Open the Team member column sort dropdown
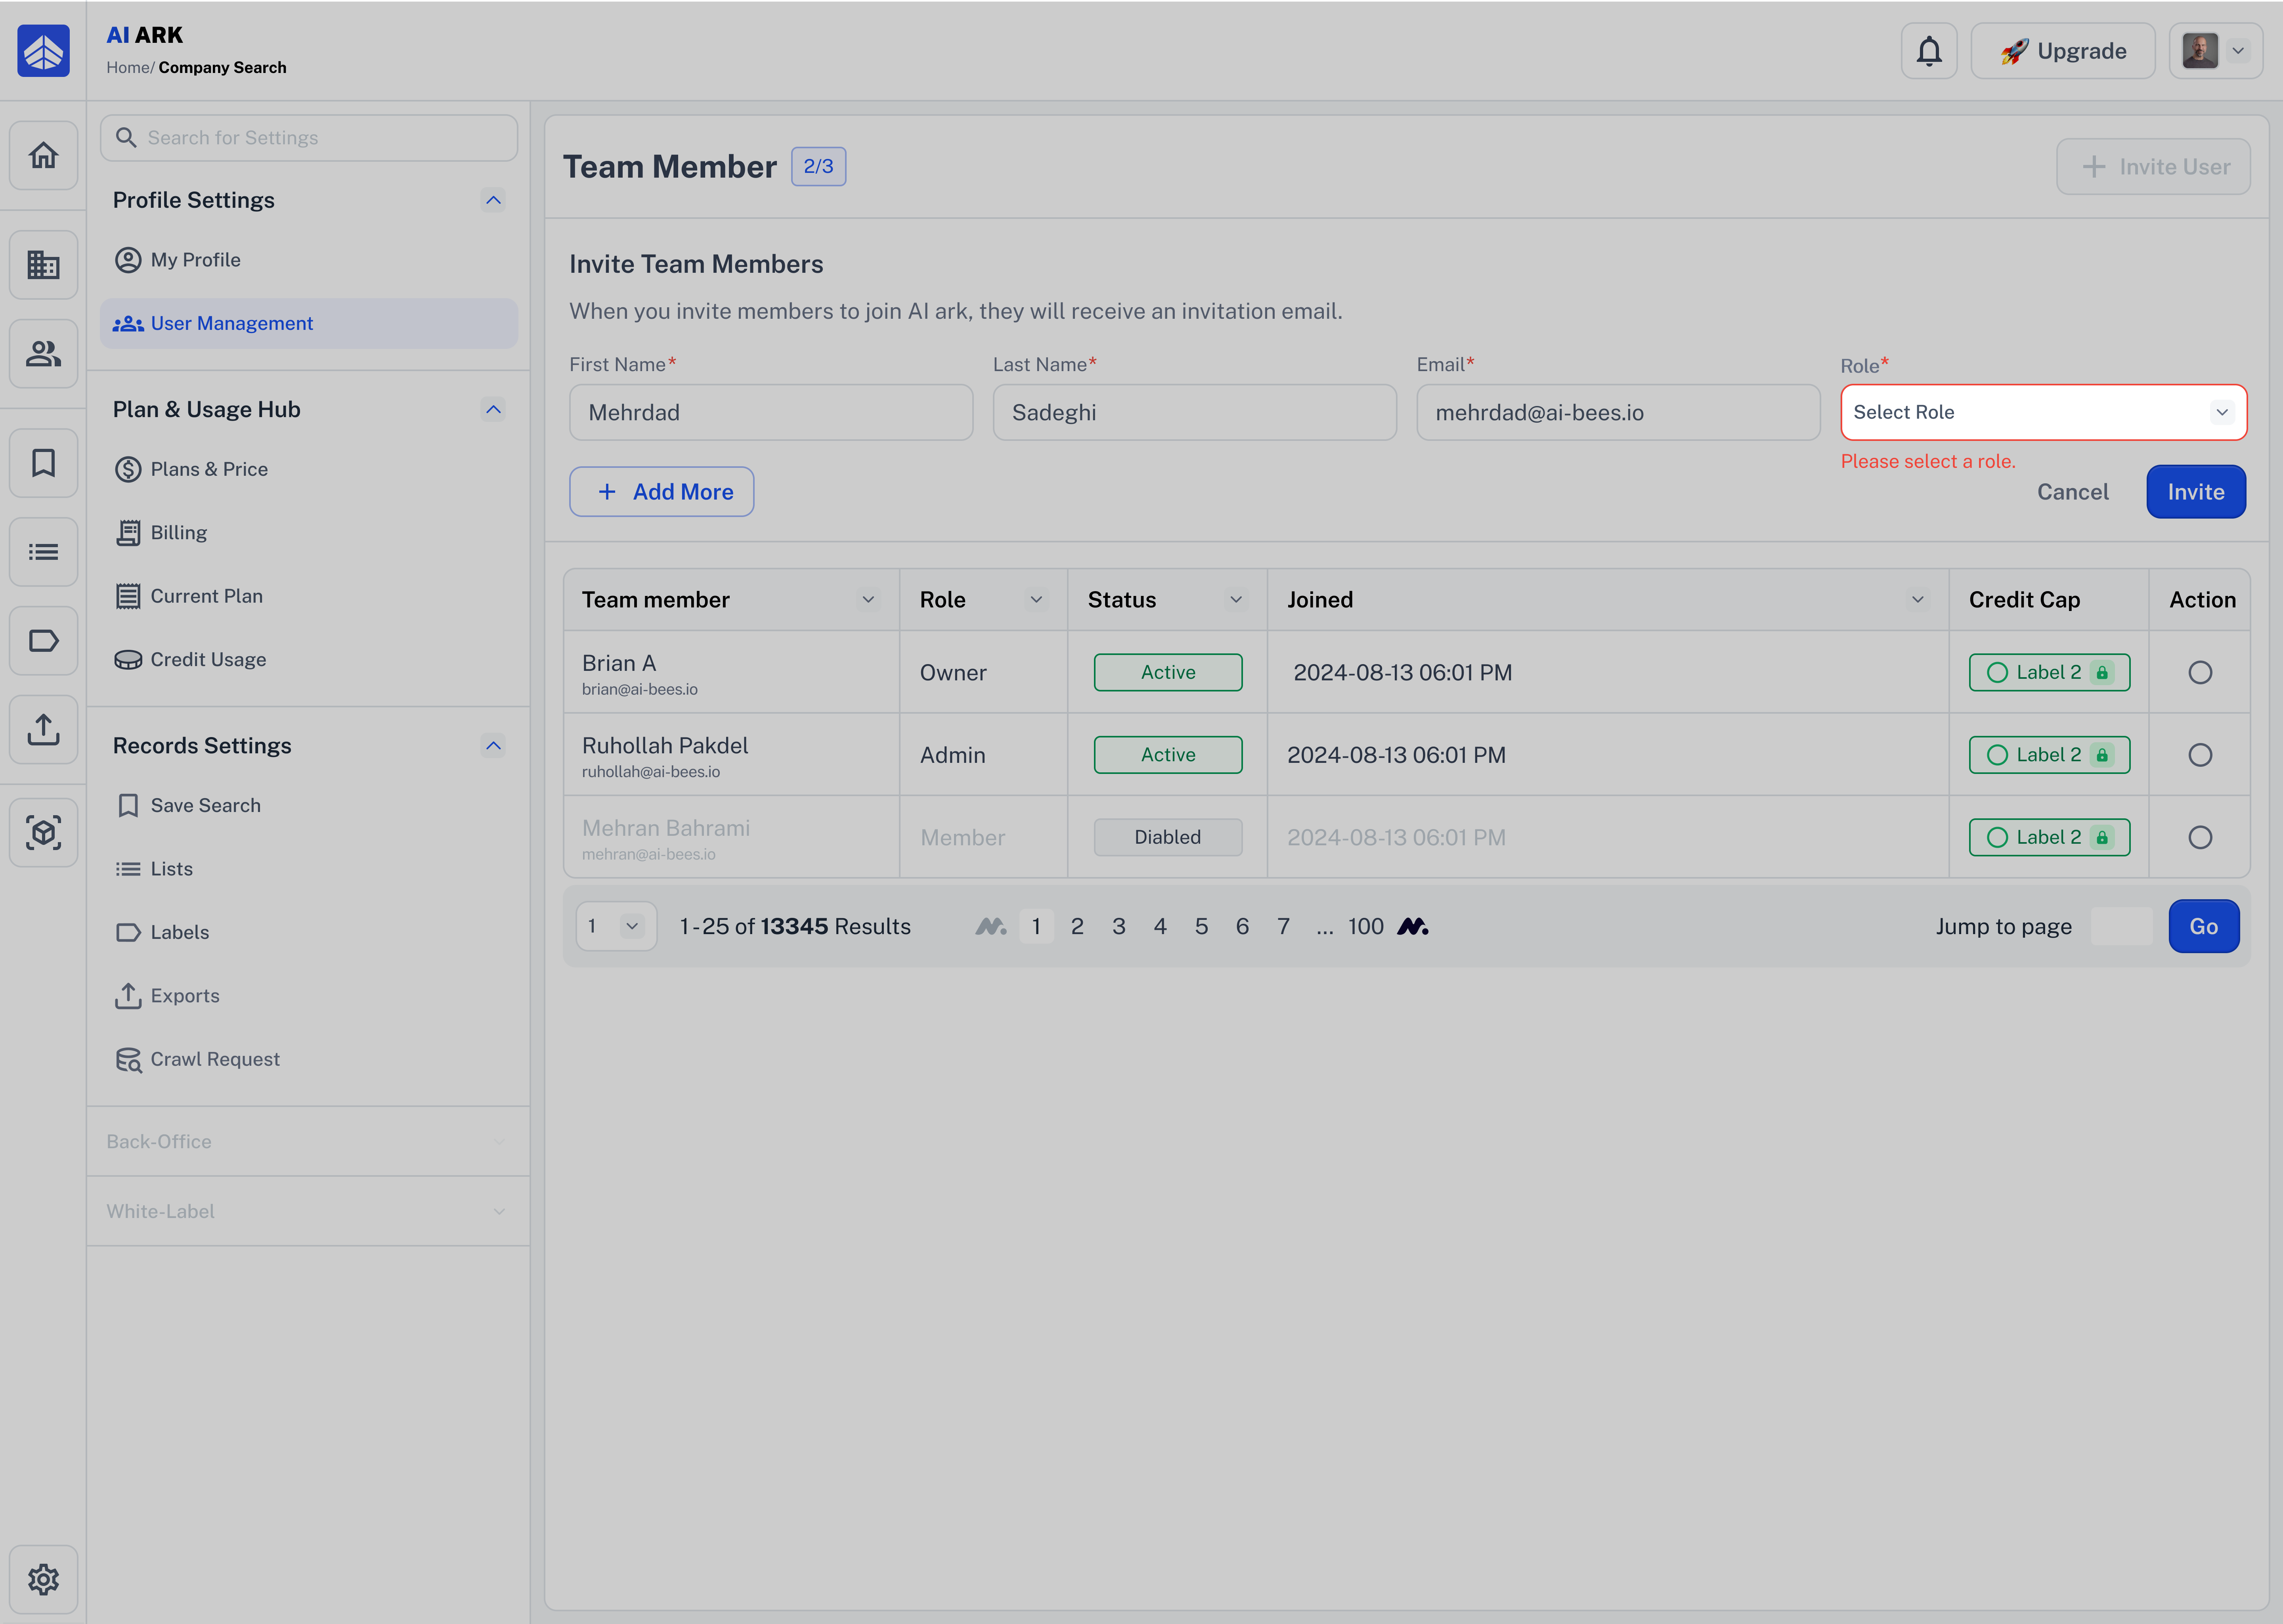2283x1624 pixels. pos(869,600)
